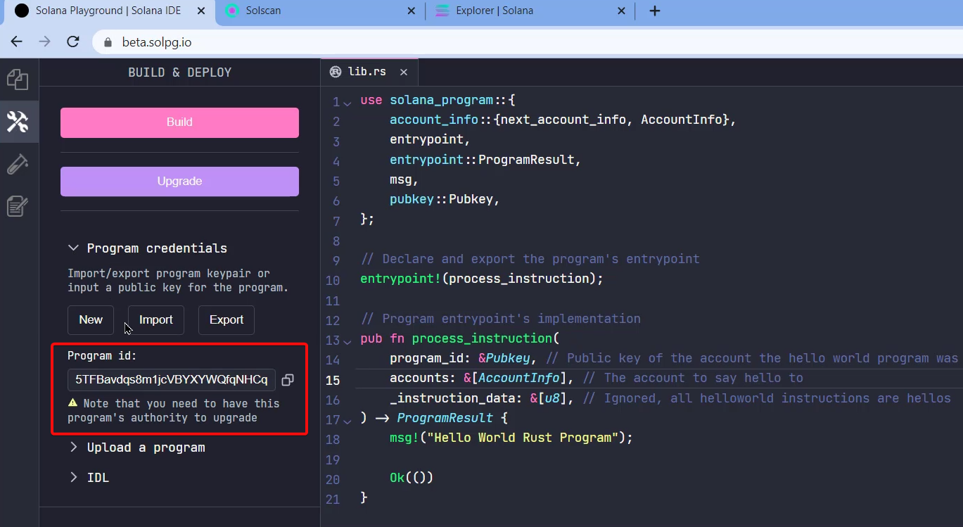Click the BUILD & DEPLOY panel heading
Screen dimensions: 963x527
pyautogui.click(x=180, y=72)
